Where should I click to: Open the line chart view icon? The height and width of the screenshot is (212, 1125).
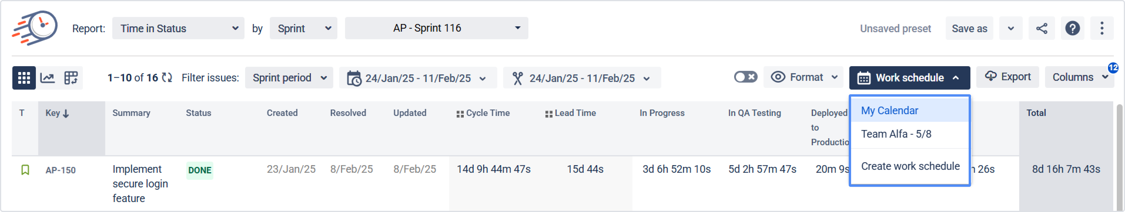[x=48, y=78]
